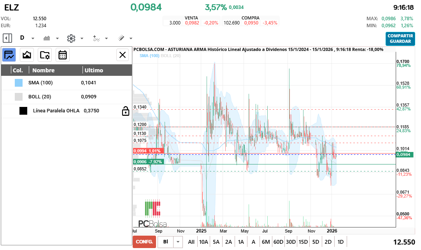Click the VENTA price 0,0982
This screenshot has height=250, width=421.
pos(192,23)
